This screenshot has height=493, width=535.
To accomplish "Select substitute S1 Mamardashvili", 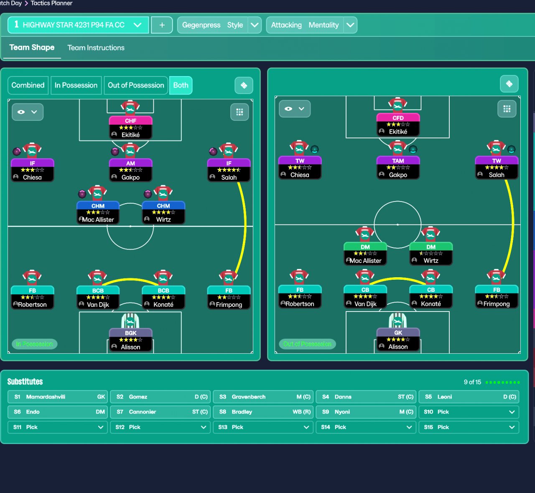I will [58, 397].
